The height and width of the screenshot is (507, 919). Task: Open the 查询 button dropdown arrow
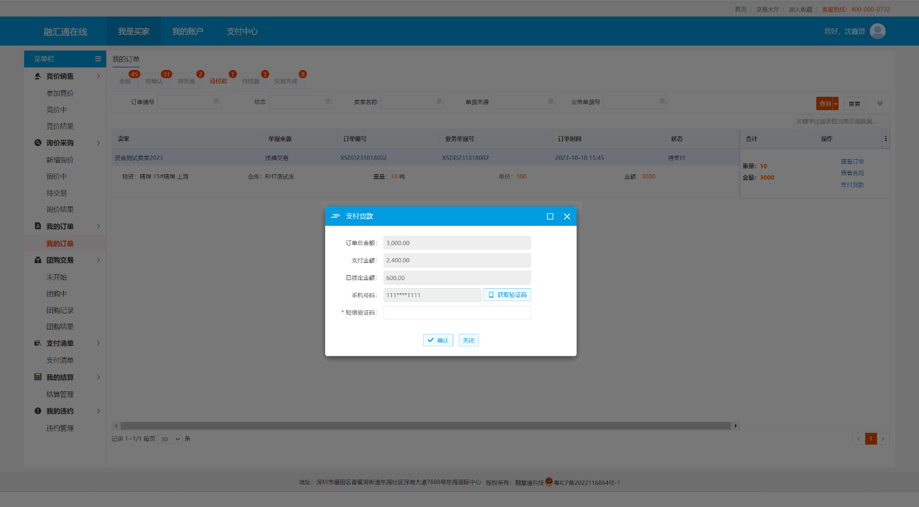[836, 104]
